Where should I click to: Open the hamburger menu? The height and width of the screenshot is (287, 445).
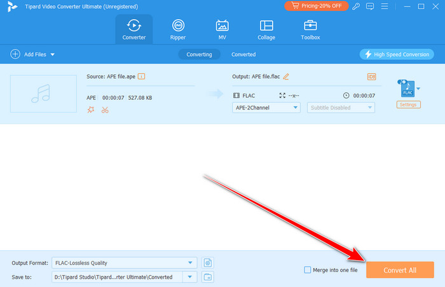(385, 6)
